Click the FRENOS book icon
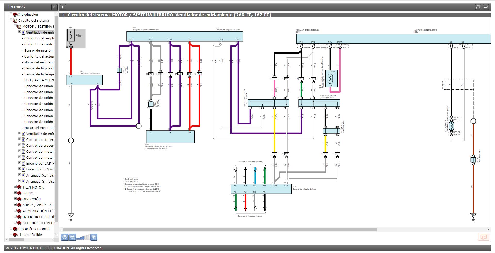 pos(19,193)
